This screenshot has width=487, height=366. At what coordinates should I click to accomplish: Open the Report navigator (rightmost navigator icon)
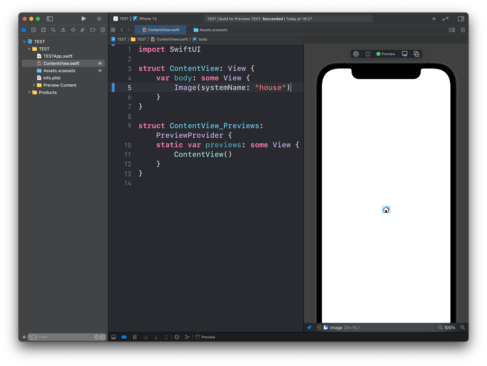point(102,30)
